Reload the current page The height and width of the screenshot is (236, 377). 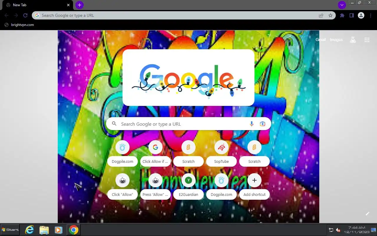(25, 15)
